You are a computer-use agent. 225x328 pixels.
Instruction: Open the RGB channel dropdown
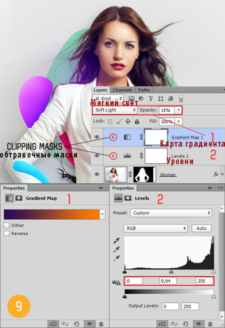155,228
